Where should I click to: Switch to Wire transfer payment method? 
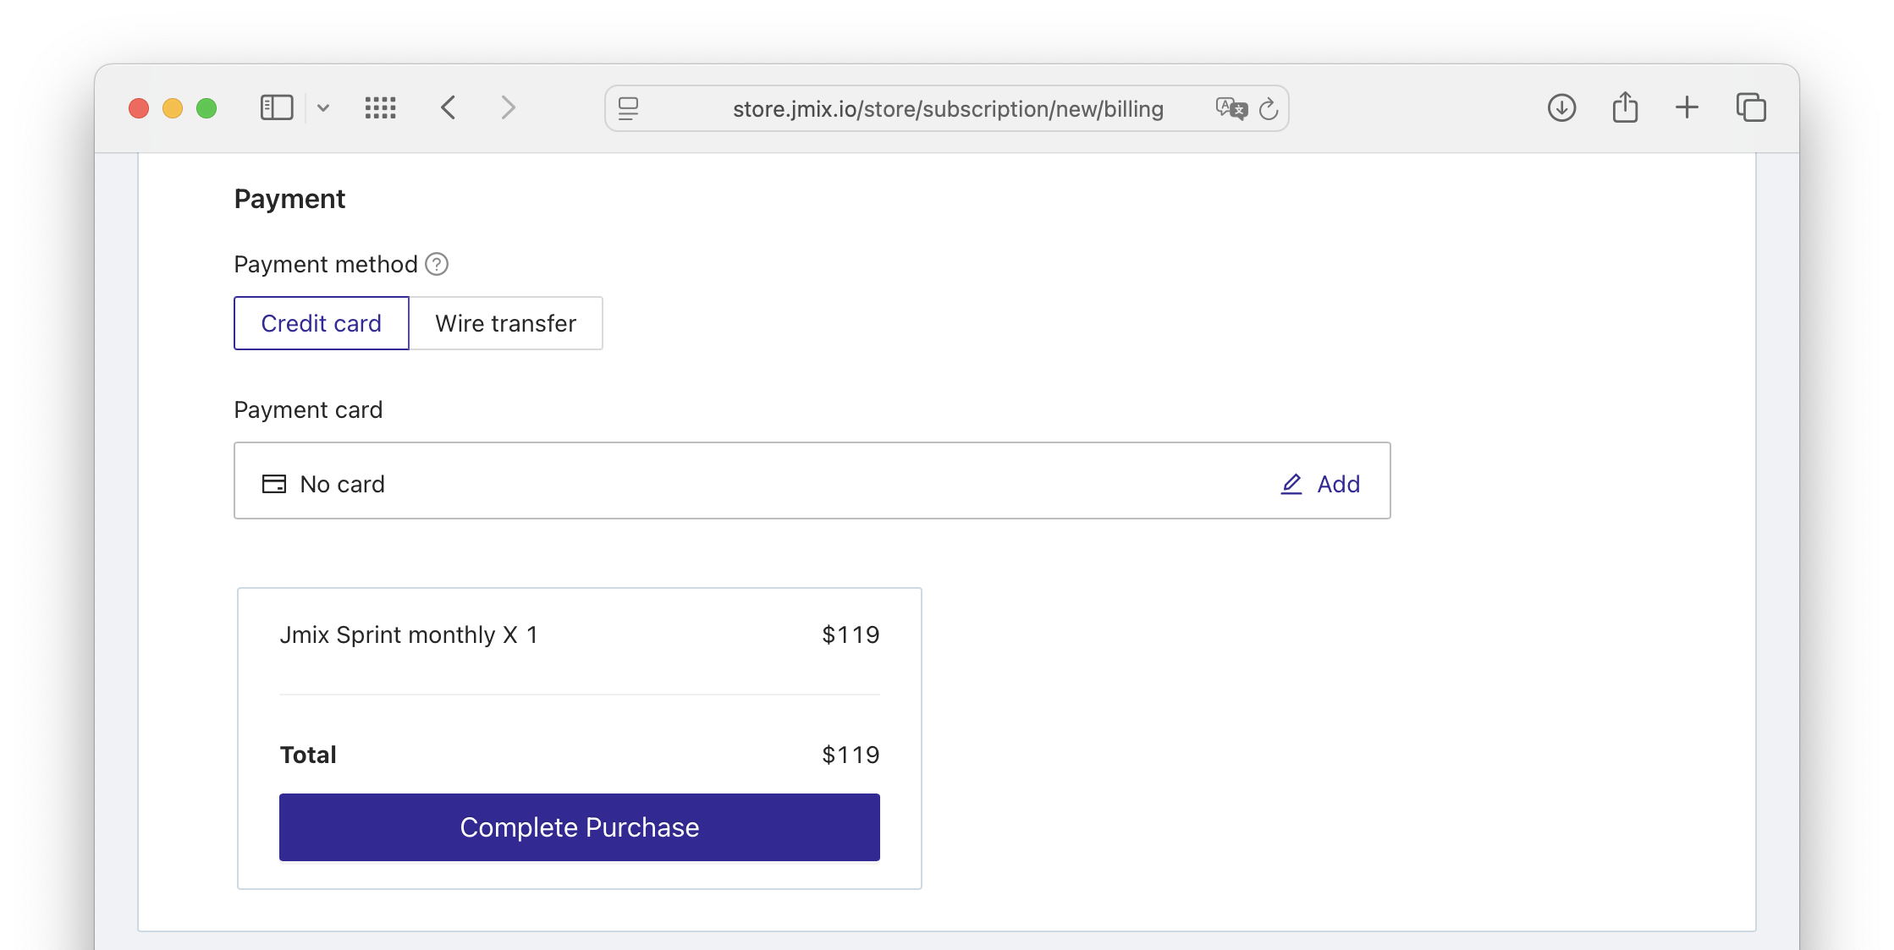tap(506, 323)
